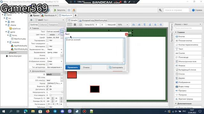The image size is (204, 114).
Task: Switch to the Поведения properties tab
Action: click(x=53, y=25)
